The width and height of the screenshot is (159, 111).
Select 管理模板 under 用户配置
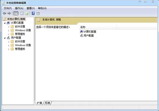20,49
